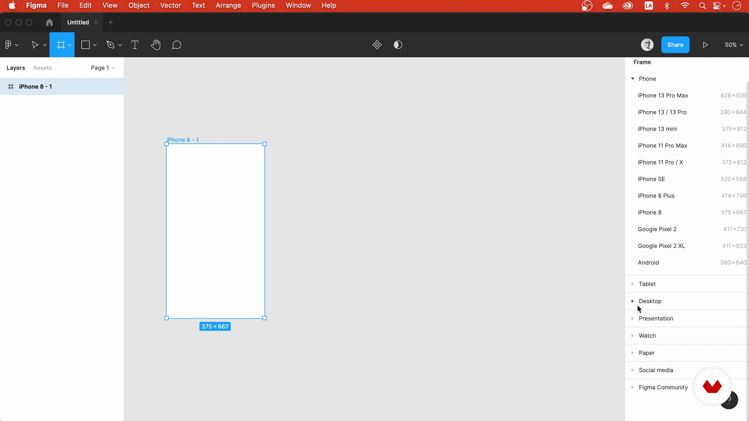
Task: Choose Google Pixel 2 XL preset
Action: click(x=687, y=246)
